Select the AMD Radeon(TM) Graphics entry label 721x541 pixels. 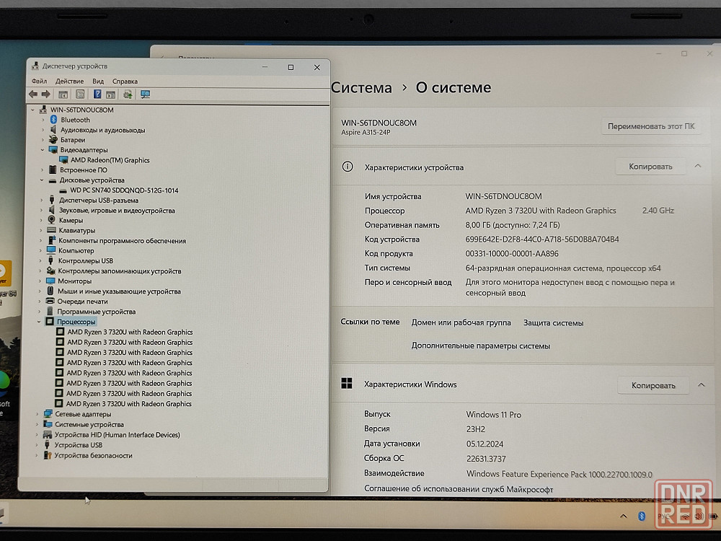[x=110, y=160]
